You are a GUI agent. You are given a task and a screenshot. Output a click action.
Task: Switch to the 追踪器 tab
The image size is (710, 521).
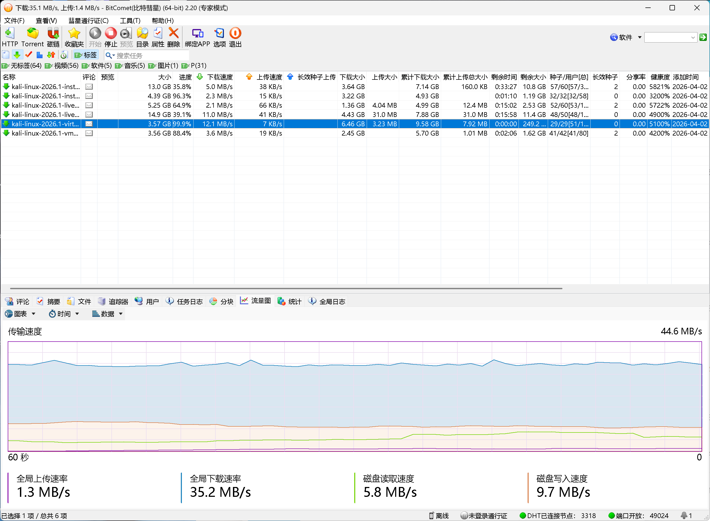113,301
